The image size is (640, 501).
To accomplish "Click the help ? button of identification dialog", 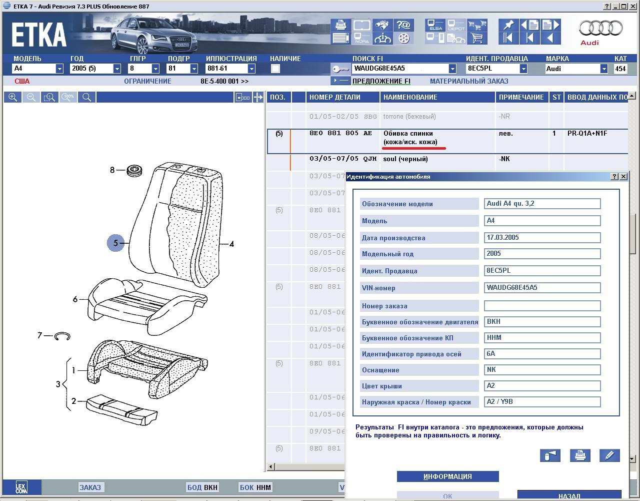I will coord(615,177).
